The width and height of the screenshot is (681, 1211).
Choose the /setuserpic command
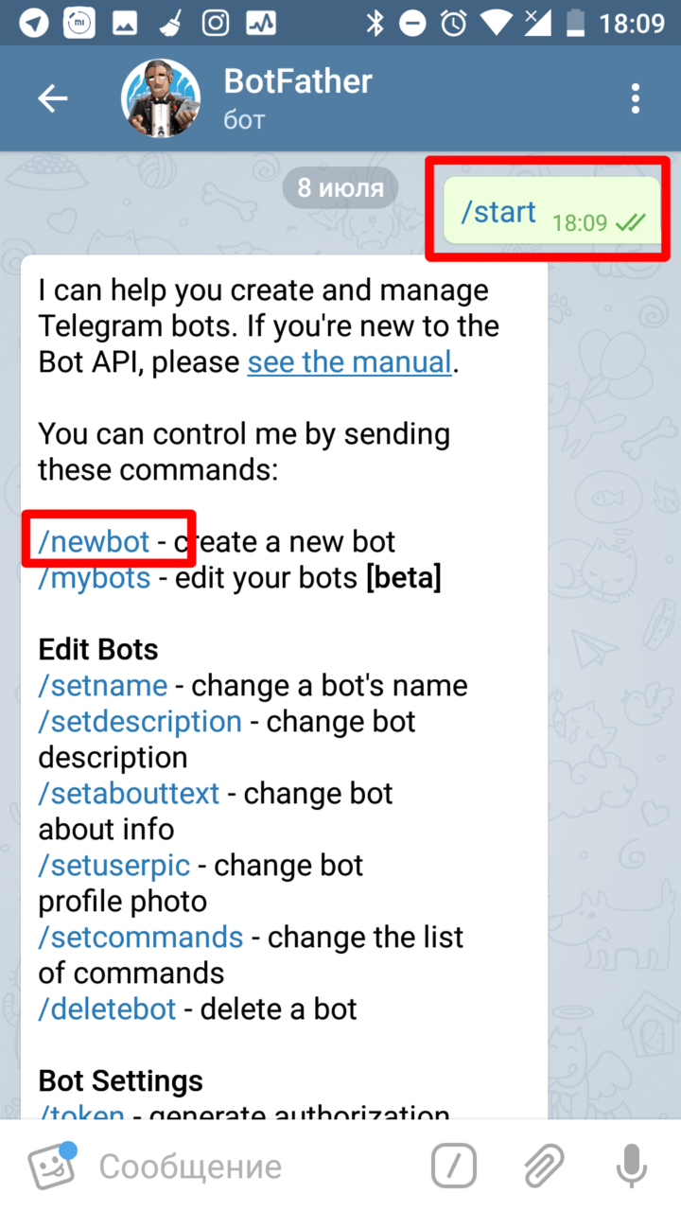114,865
